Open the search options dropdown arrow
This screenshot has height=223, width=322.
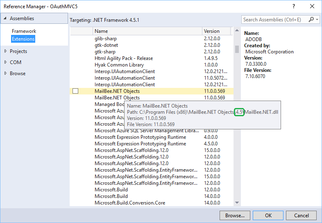(x=317, y=20)
